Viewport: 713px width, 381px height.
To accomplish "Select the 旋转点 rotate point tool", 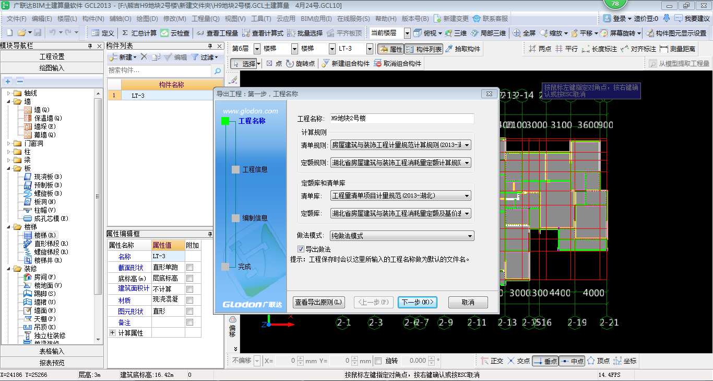I will 300,64.
